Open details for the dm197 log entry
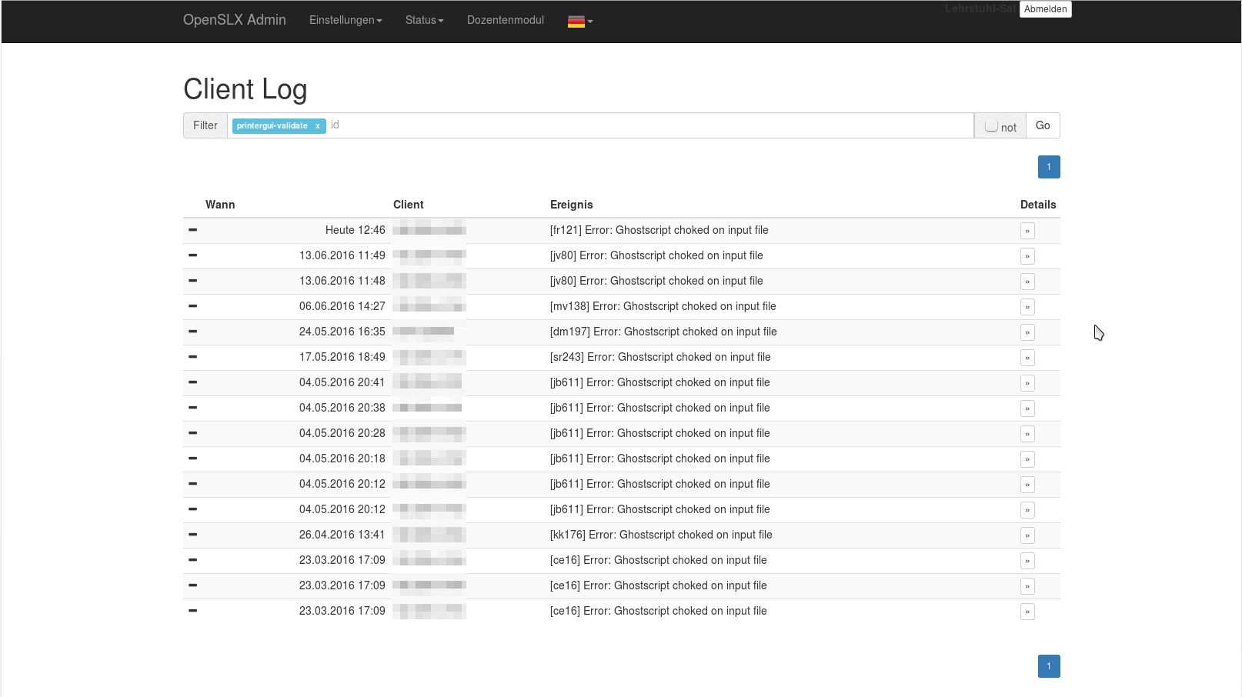The height and width of the screenshot is (697, 1242). pyautogui.click(x=1027, y=332)
